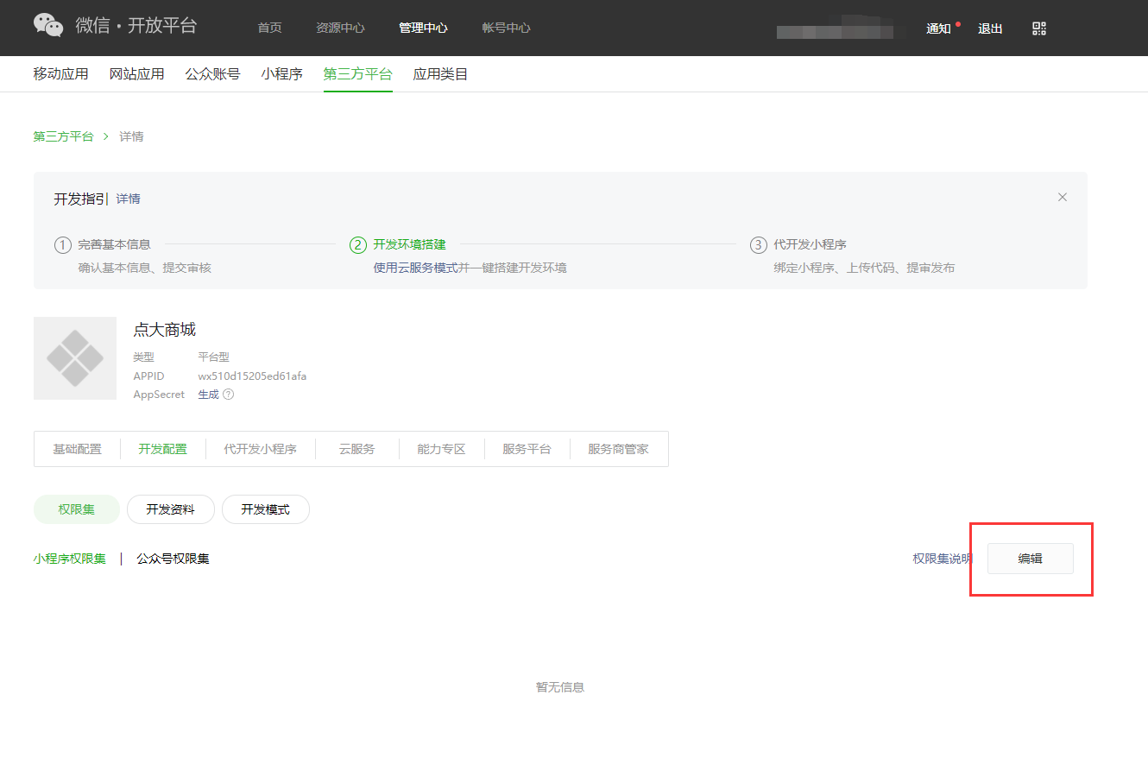The image size is (1148, 758).
Task: Open the QR code icon in header
Action: pyautogui.click(x=1039, y=28)
